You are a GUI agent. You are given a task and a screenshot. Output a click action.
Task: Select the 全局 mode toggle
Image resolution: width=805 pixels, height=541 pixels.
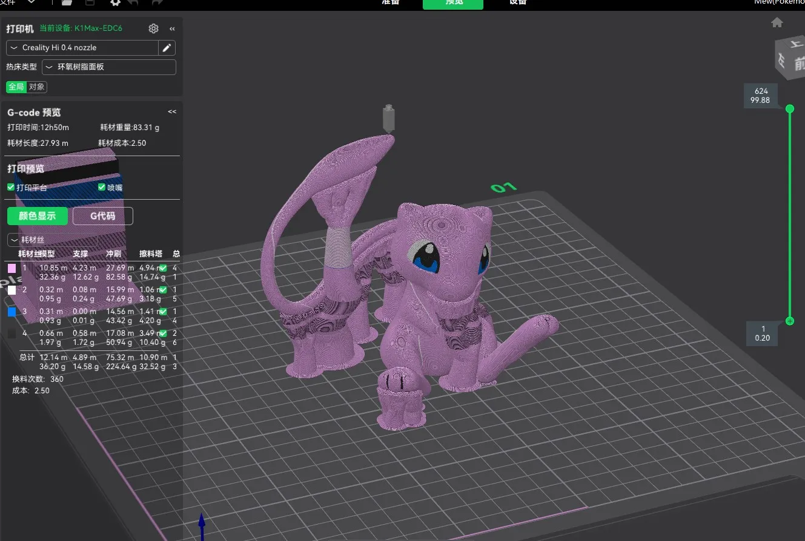16,87
